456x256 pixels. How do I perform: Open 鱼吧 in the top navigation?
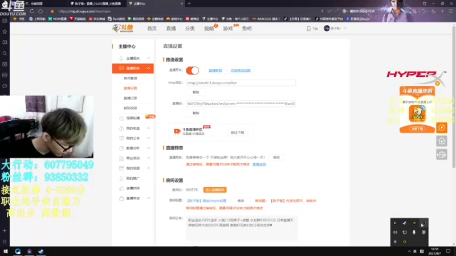click(247, 28)
